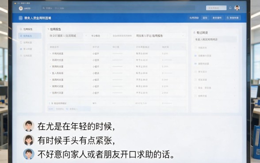Image resolution: width=260 pixels, height=163 pixels.
Task: Click the message '有时候手头有点紧张,'
Action: point(76,140)
